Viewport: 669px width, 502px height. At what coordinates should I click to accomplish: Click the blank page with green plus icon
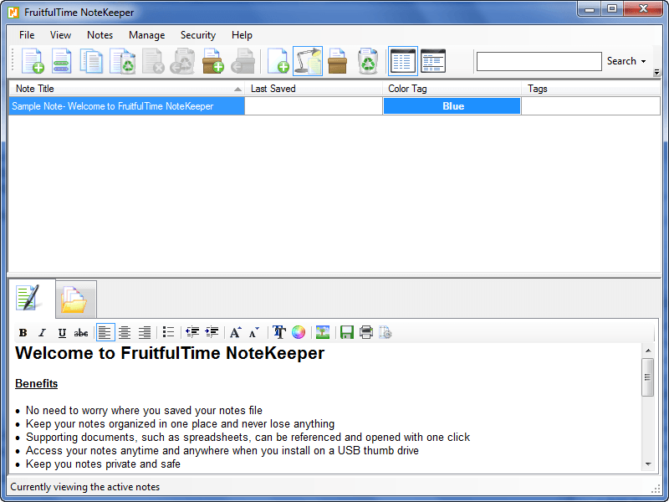[x=278, y=61]
